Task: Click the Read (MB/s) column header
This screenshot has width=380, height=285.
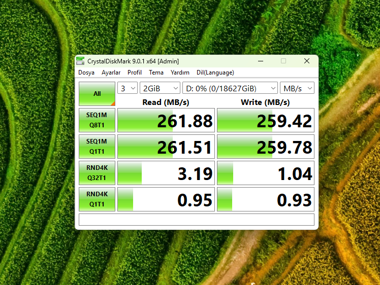Action: pos(166,102)
